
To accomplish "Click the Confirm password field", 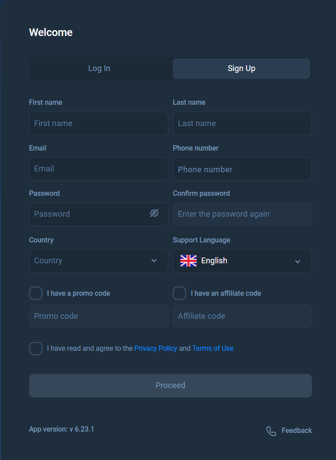I will [x=242, y=214].
